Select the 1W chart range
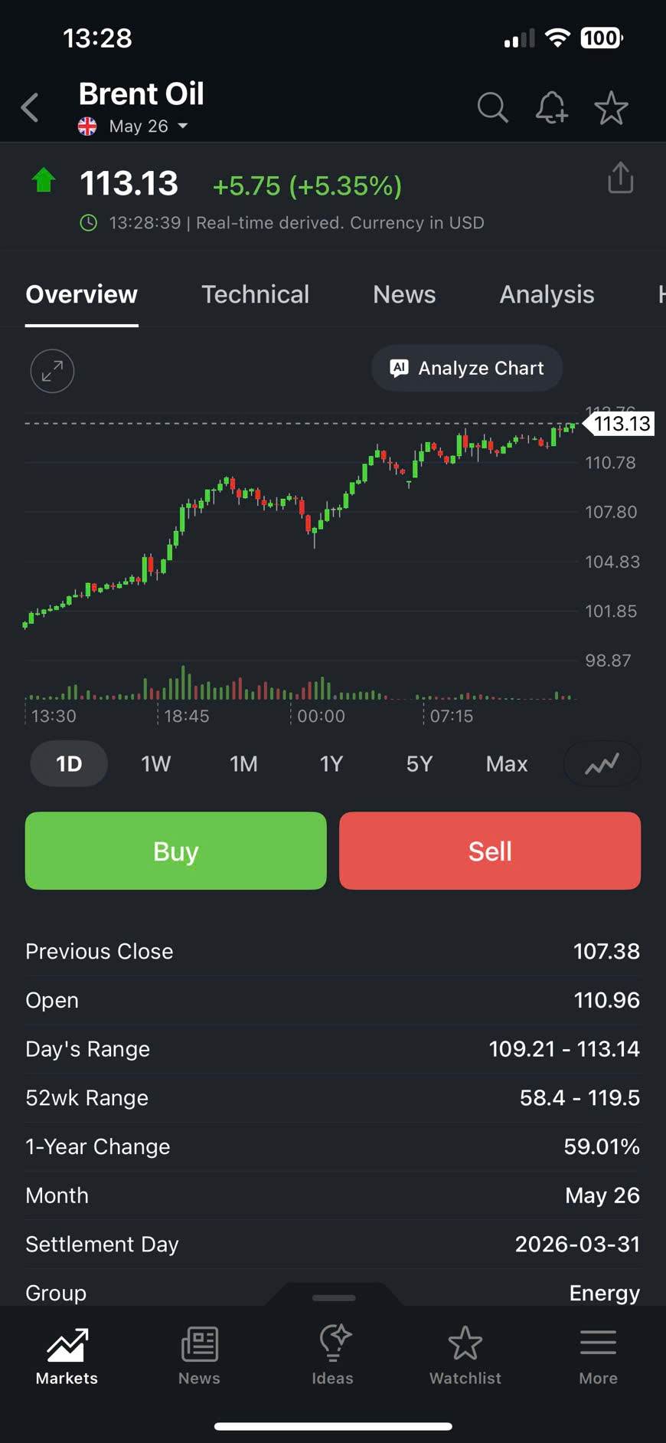Viewport: 666px width, 1443px height. [155, 764]
